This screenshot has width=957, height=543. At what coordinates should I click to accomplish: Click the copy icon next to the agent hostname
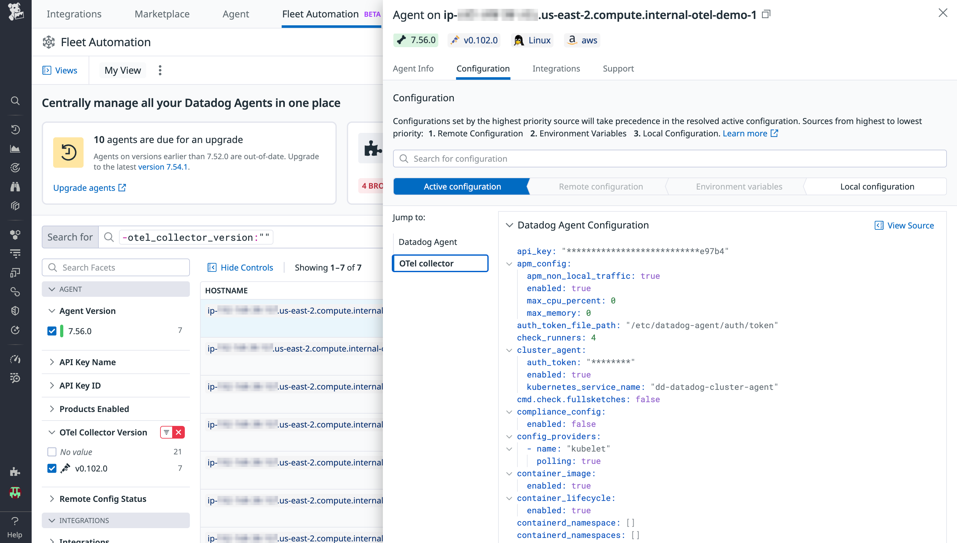coord(766,14)
